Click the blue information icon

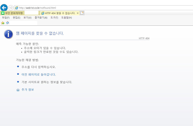tap(8, 34)
